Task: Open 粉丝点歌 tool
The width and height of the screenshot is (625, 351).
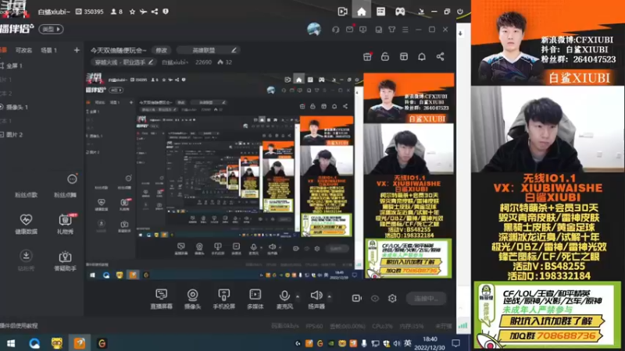Action: [26, 194]
